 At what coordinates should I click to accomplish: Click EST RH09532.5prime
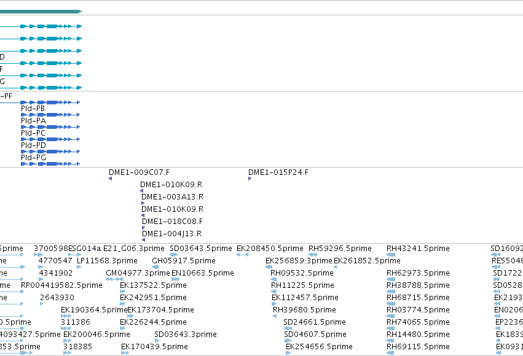click(x=302, y=273)
